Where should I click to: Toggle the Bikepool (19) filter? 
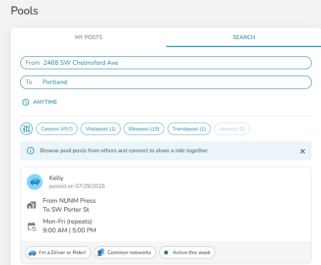click(x=144, y=129)
